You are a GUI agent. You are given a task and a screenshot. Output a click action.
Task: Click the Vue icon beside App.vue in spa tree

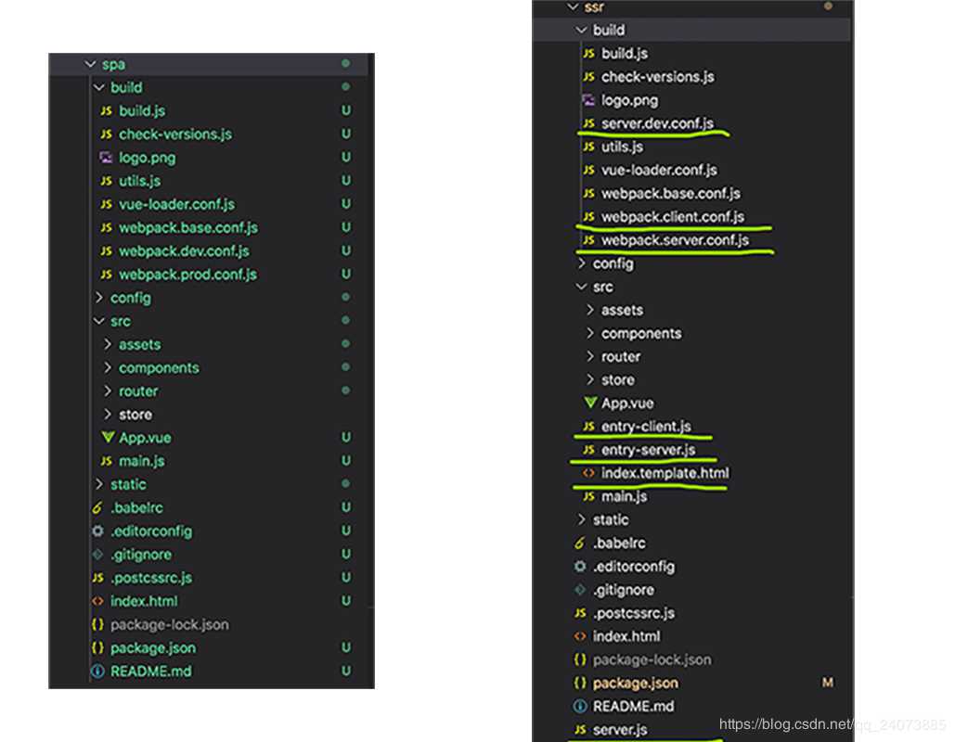108,438
